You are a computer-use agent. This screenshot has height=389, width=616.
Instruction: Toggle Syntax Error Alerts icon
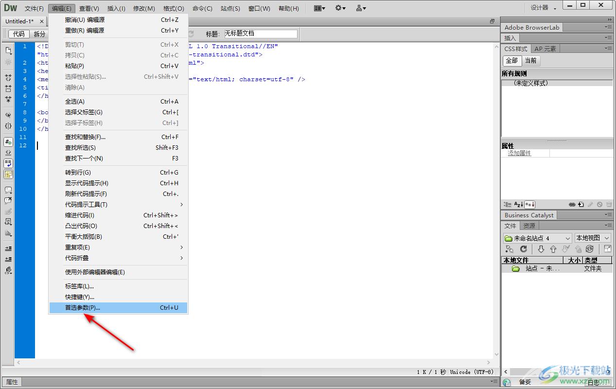(8, 174)
